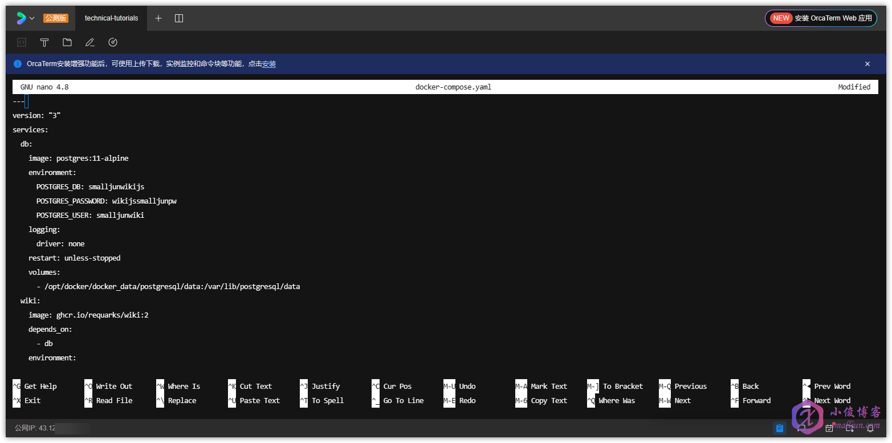Click the logging: line

[44, 230]
